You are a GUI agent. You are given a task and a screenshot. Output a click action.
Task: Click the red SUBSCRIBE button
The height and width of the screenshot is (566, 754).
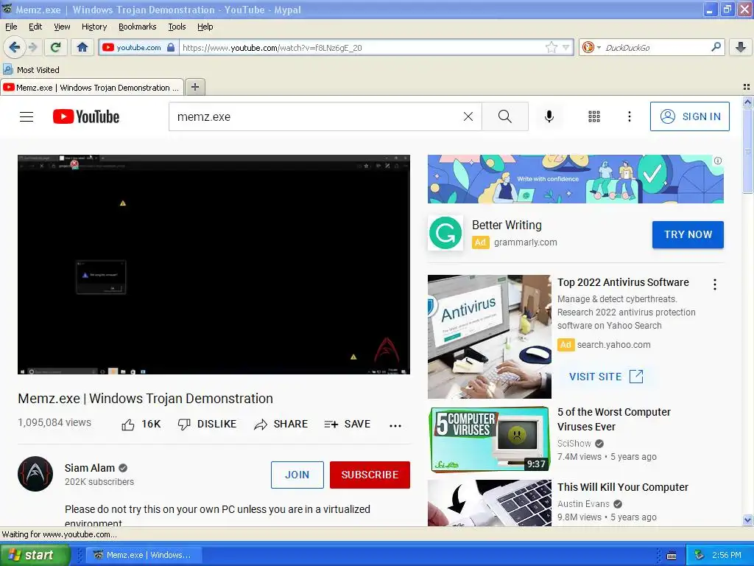(x=370, y=475)
